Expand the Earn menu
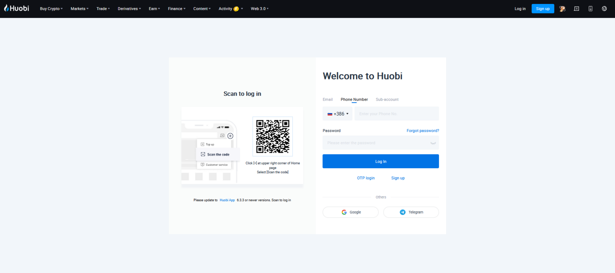The image size is (615, 273). 154,8
